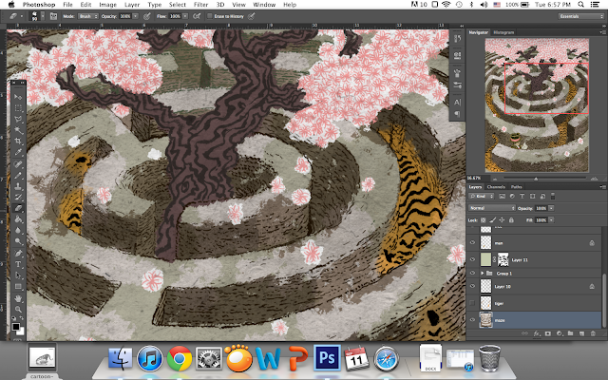Hide the Group 1 folder

click(x=472, y=273)
